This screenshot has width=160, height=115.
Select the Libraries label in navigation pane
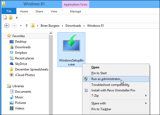pos(18,86)
